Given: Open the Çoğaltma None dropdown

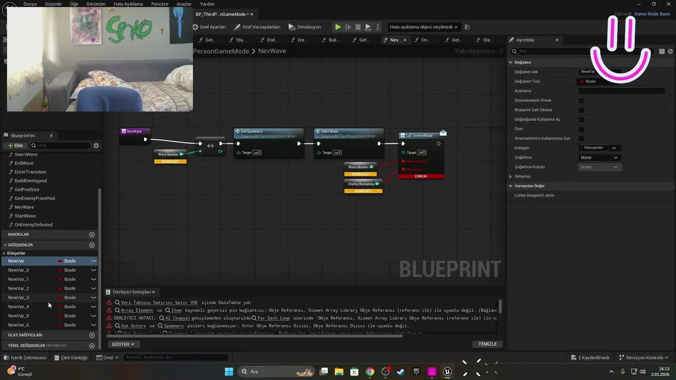Looking at the screenshot, I should point(599,157).
